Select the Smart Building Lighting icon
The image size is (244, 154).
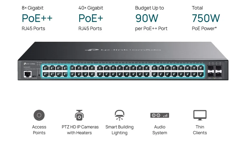119,115
